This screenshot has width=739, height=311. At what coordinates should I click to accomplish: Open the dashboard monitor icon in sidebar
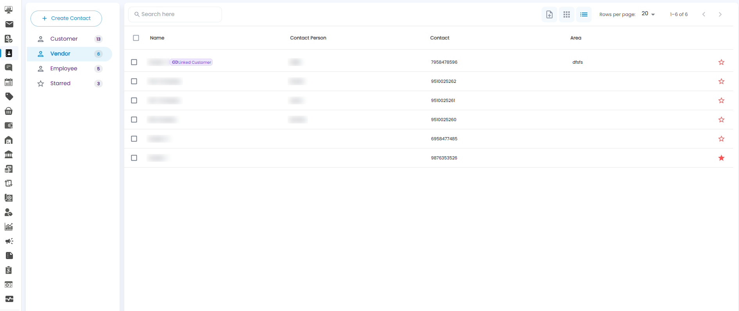tap(9, 10)
